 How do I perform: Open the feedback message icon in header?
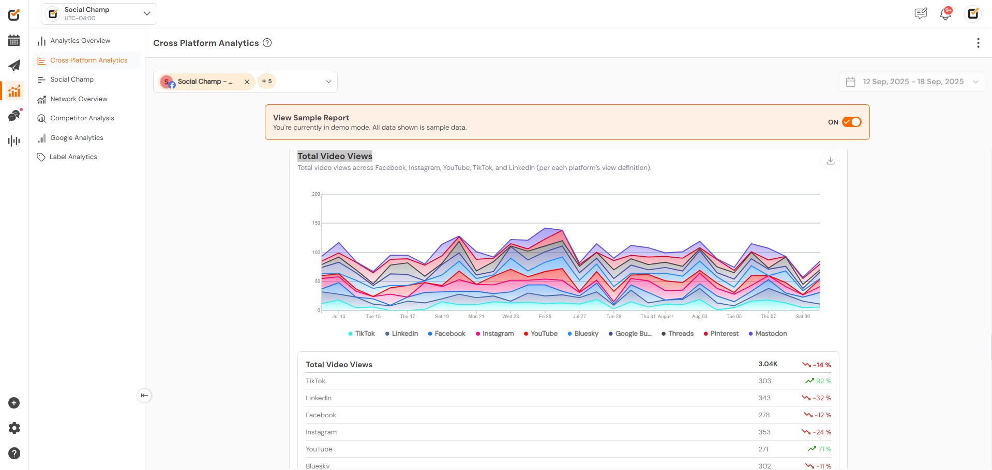coord(921,13)
